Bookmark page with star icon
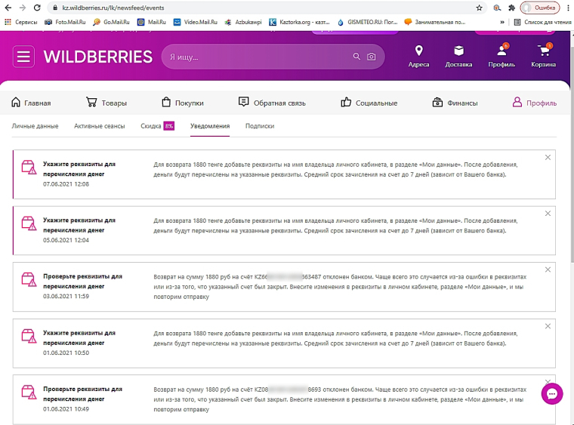574x425 pixels. point(480,7)
